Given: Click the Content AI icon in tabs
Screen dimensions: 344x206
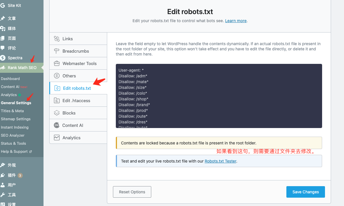Looking at the screenshot, I should pos(57,125).
